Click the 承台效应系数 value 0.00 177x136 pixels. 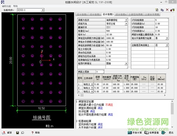[x=117, y=53]
